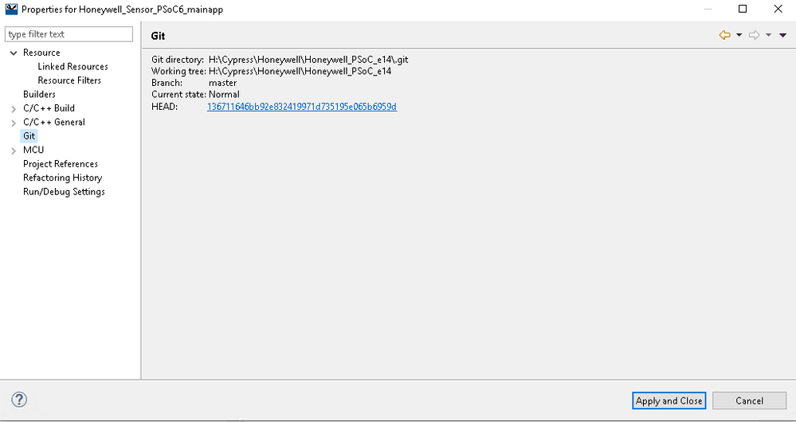
Task: Select the Resource category
Action: click(x=41, y=53)
